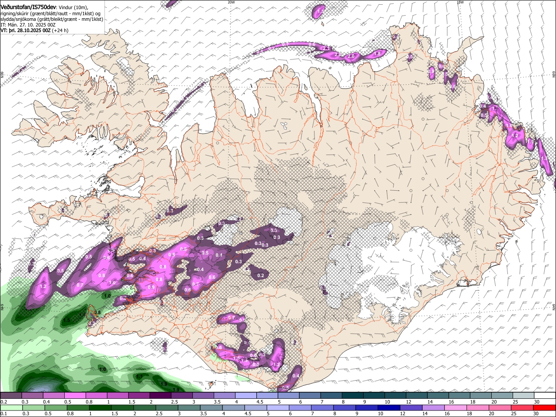Click the 2.0 value on the north coast
The image size is (556, 417).
[351, 56]
